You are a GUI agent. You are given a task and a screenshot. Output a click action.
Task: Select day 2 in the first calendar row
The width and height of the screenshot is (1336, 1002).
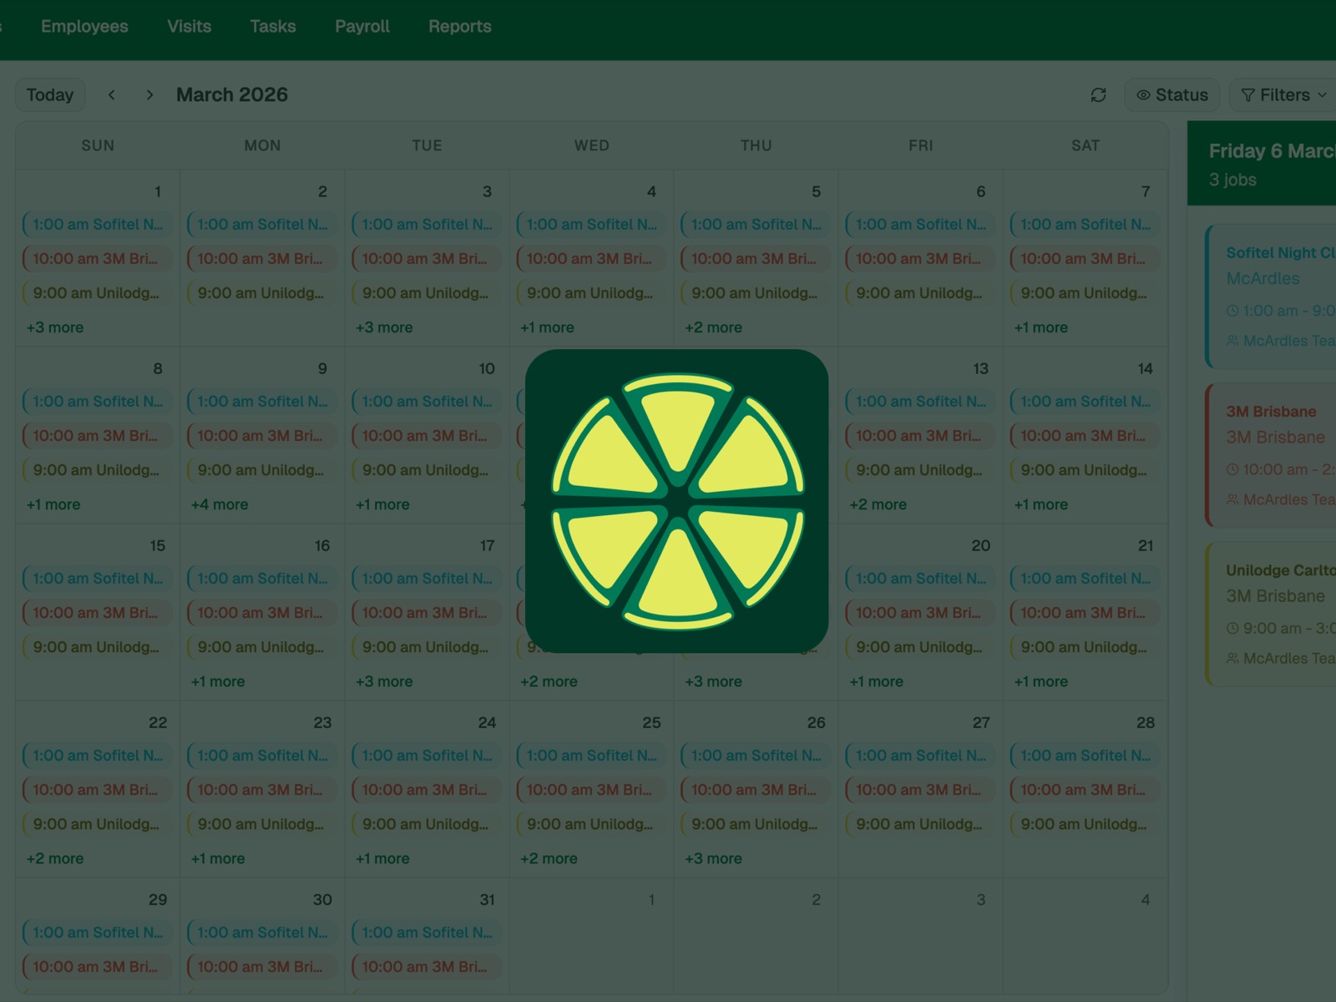[322, 192]
